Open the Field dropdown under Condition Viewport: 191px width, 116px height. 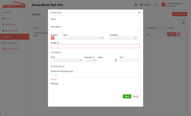click(x=67, y=60)
